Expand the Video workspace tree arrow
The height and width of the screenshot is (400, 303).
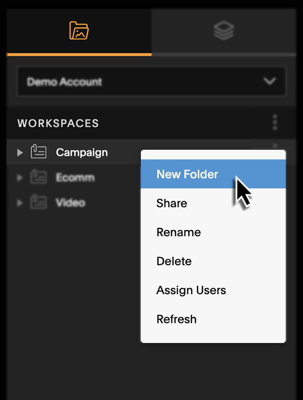click(x=20, y=203)
